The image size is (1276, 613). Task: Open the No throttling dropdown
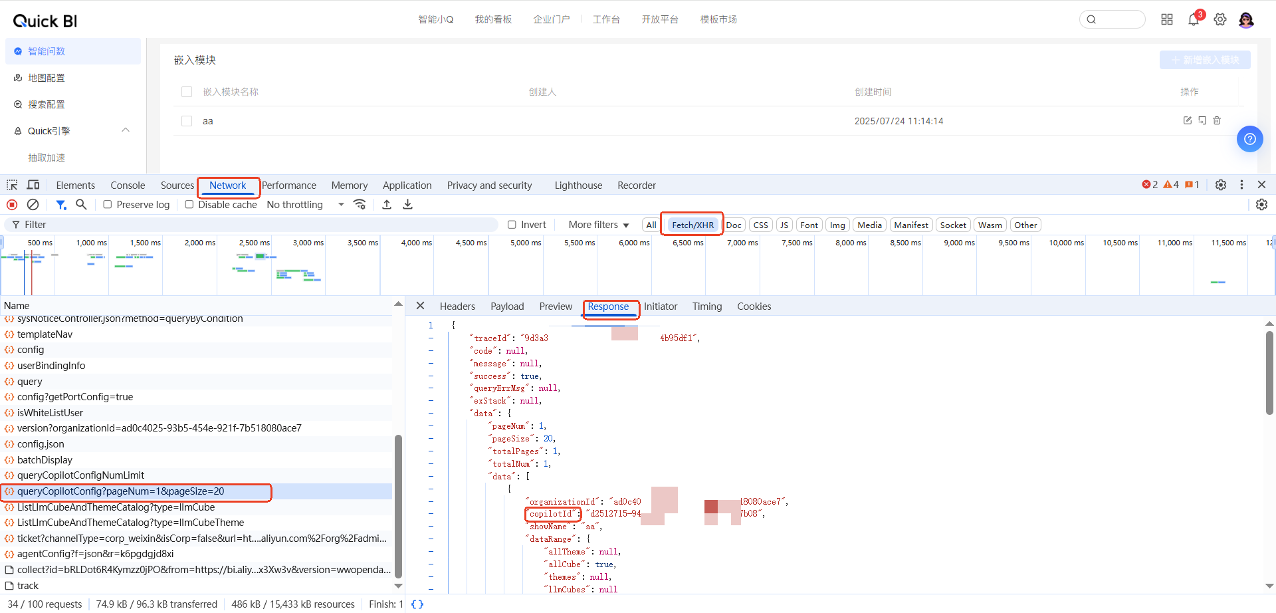(305, 205)
